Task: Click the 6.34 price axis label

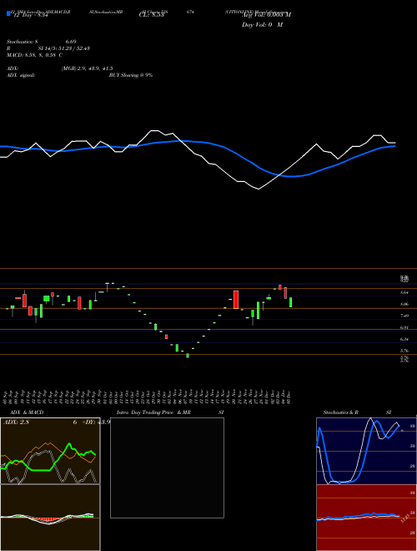Action: [x=404, y=339]
